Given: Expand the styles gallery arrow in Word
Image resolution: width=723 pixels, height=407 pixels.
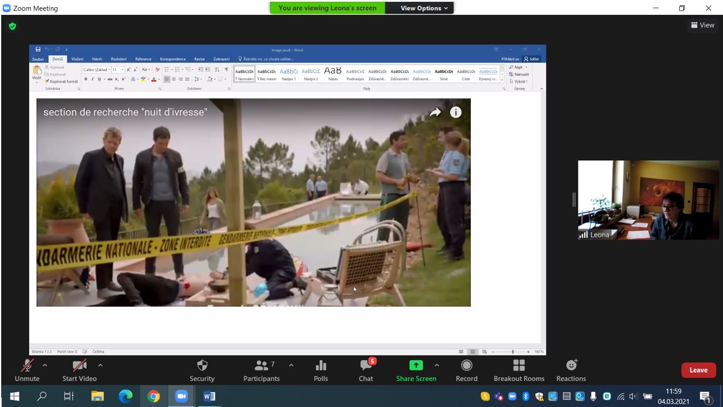Looking at the screenshot, I should (x=502, y=80).
